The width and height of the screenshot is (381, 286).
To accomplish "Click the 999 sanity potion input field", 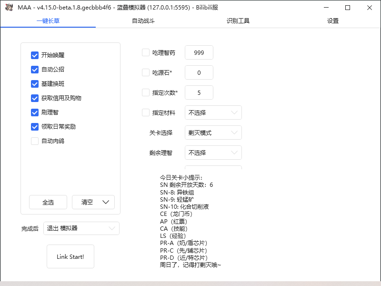I will (x=199, y=52).
